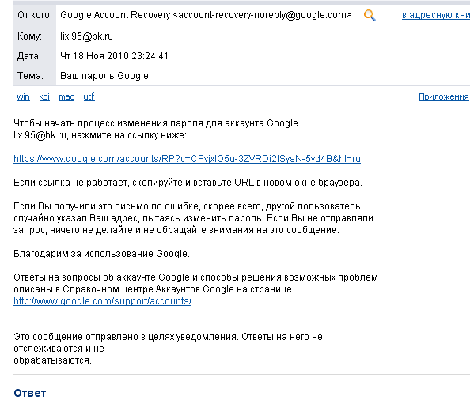The height and width of the screenshot is (400, 470).
Task: Click the Тема field label
Action: pos(30,76)
